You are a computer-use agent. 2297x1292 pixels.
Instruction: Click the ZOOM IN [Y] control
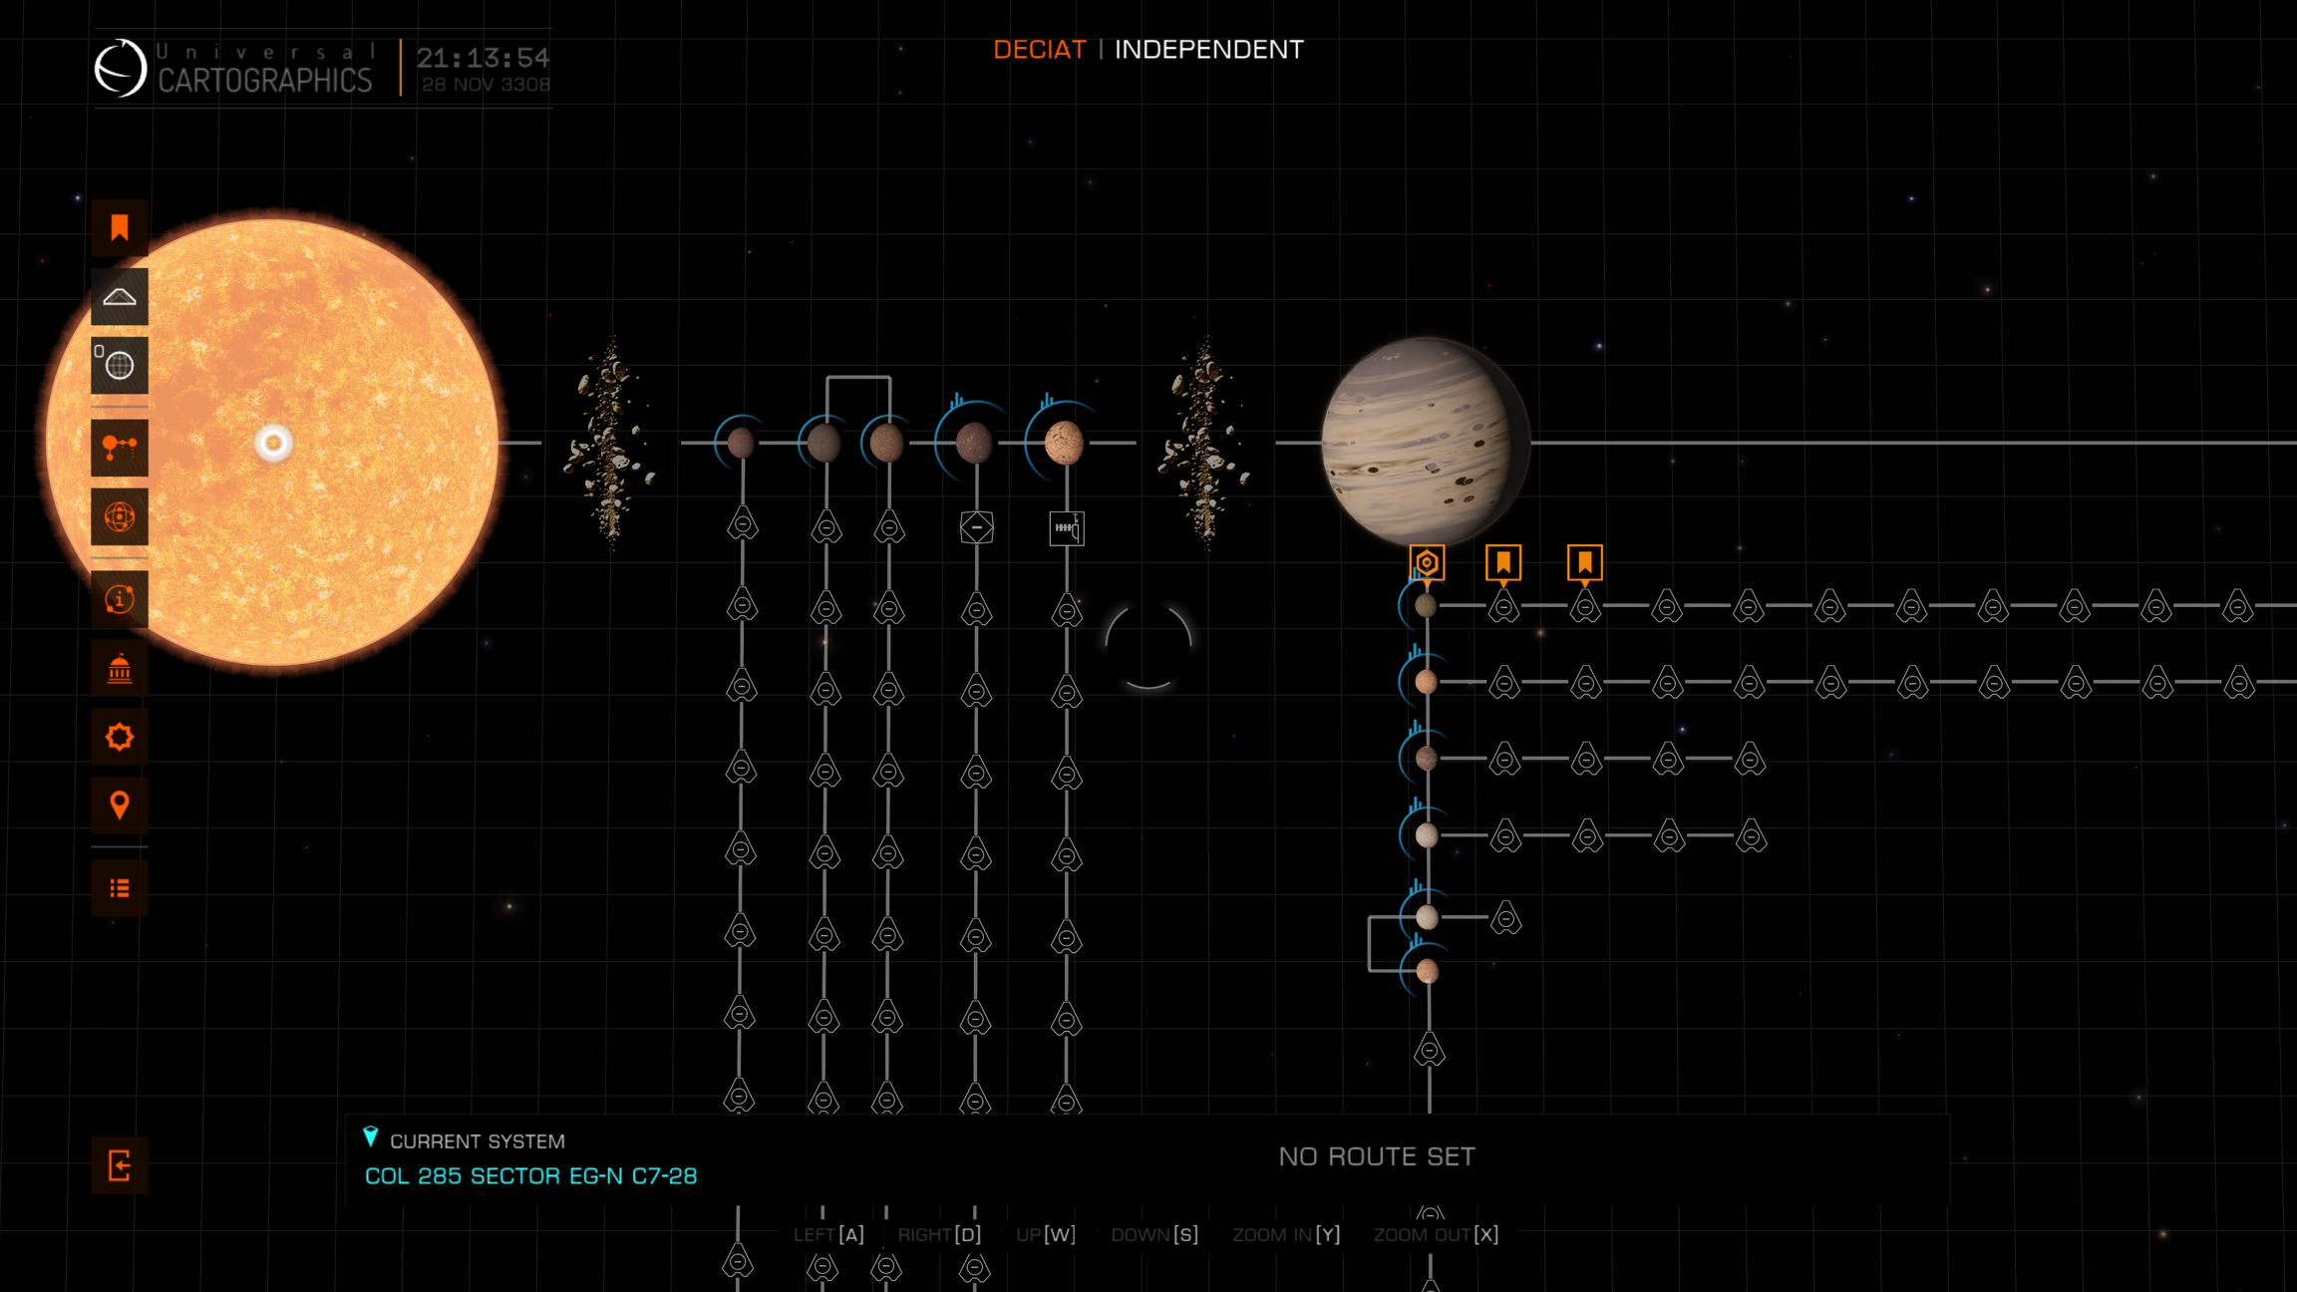coord(1286,1234)
